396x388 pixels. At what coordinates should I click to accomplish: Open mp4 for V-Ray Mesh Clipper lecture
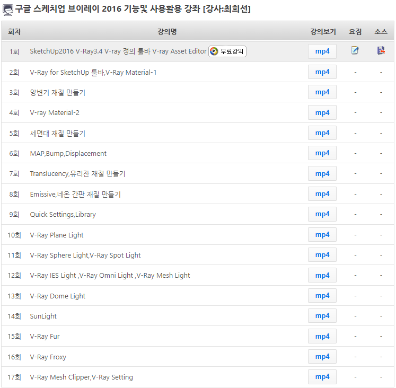(x=322, y=377)
